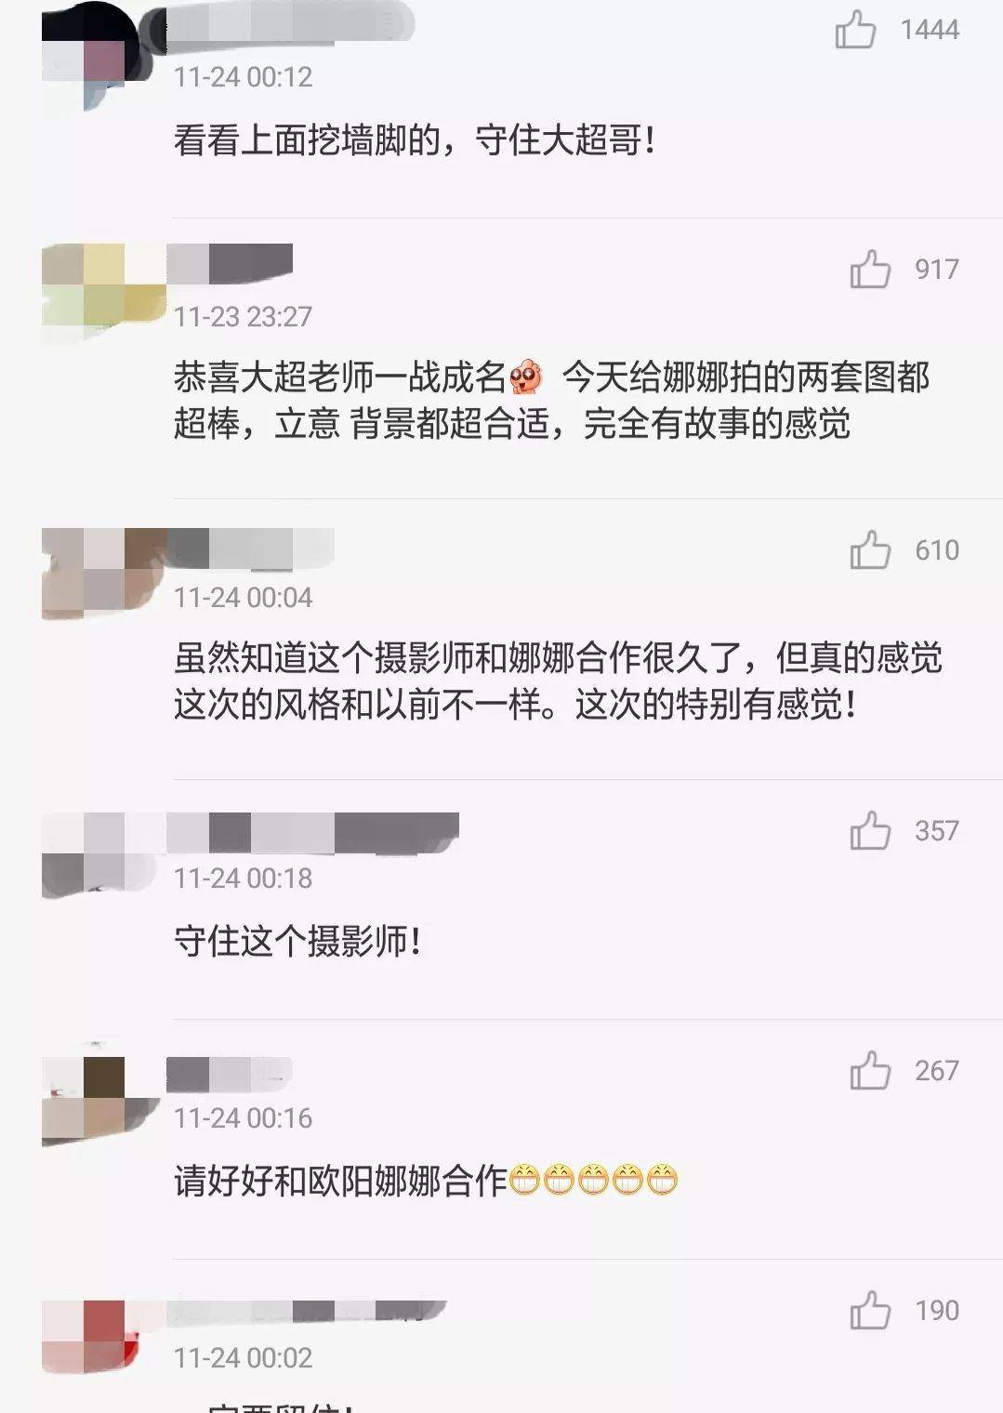Open username above 11-24 00:04 timestamp
Image resolution: width=1003 pixels, height=1413 pixels.
pos(251,548)
